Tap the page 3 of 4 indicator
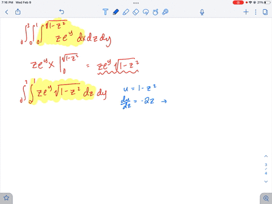272x204 pixels. click(266, 169)
